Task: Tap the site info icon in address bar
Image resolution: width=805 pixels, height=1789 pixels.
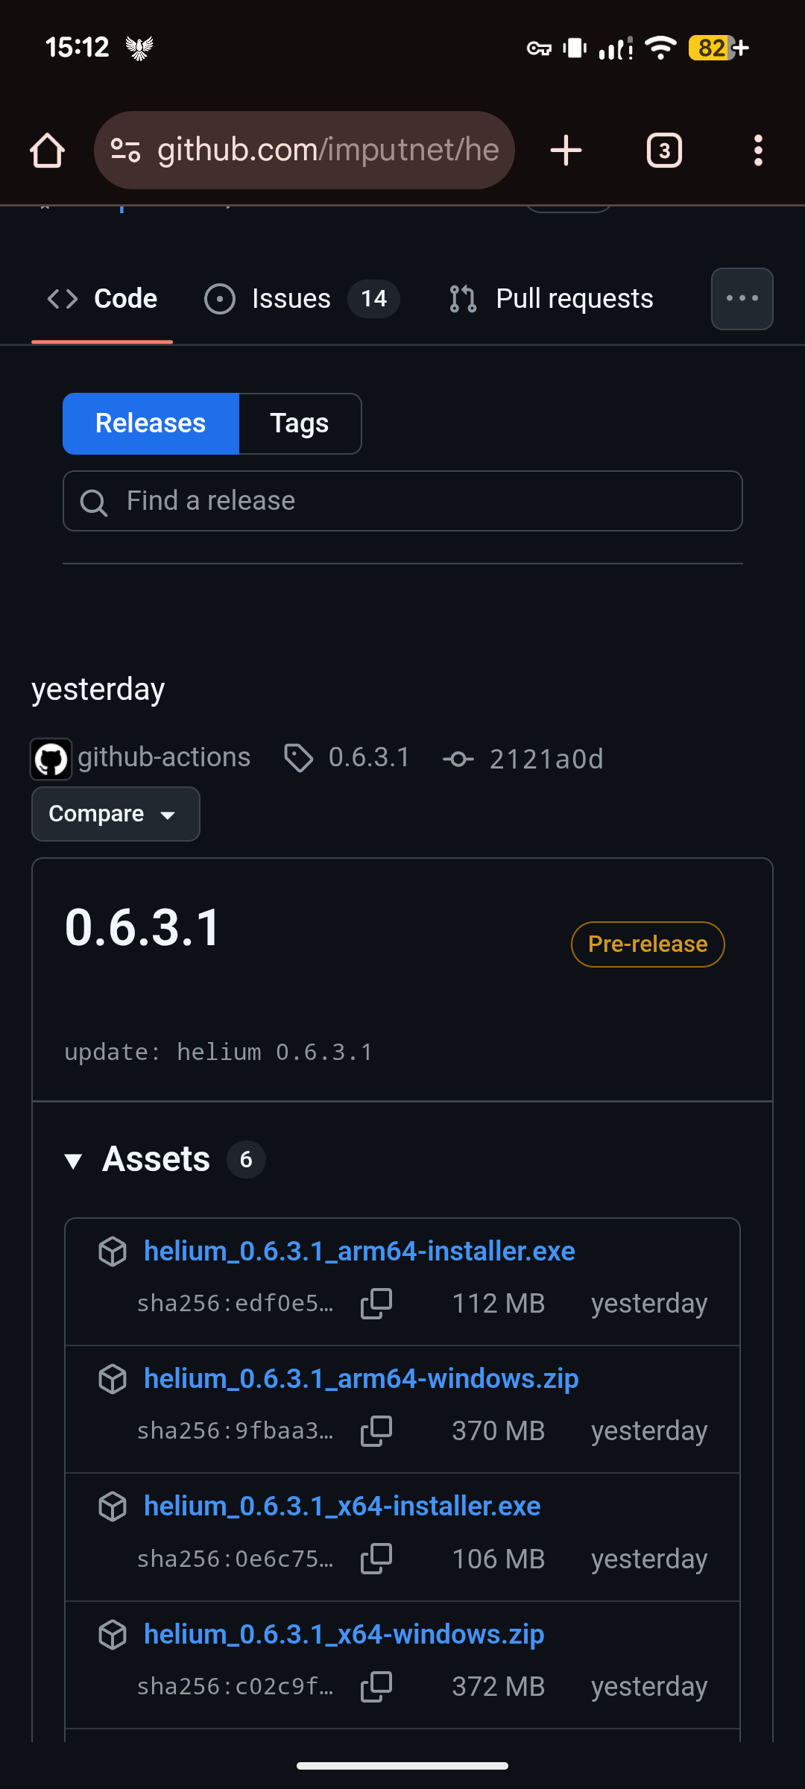Action: [125, 151]
